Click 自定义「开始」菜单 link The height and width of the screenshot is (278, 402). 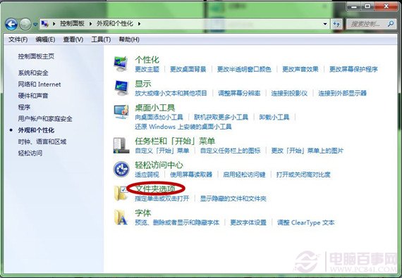coord(162,151)
